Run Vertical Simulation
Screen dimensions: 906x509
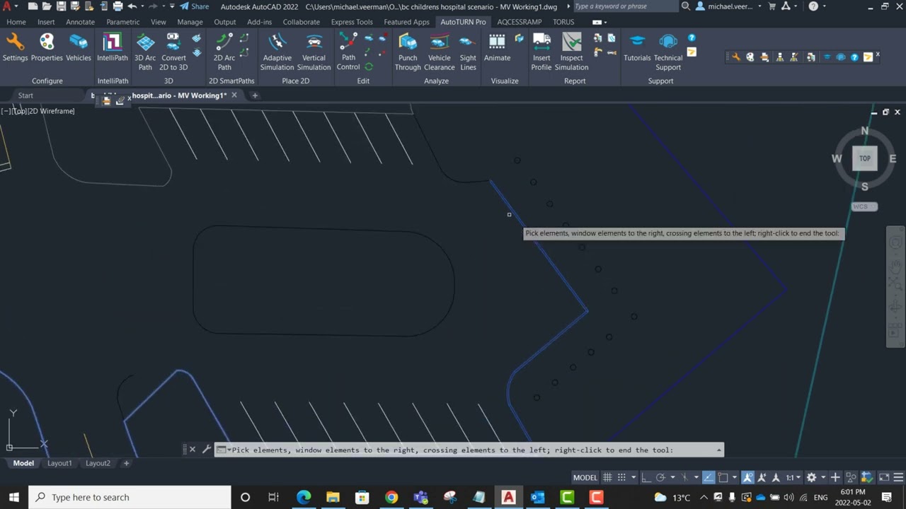pyautogui.click(x=314, y=52)
